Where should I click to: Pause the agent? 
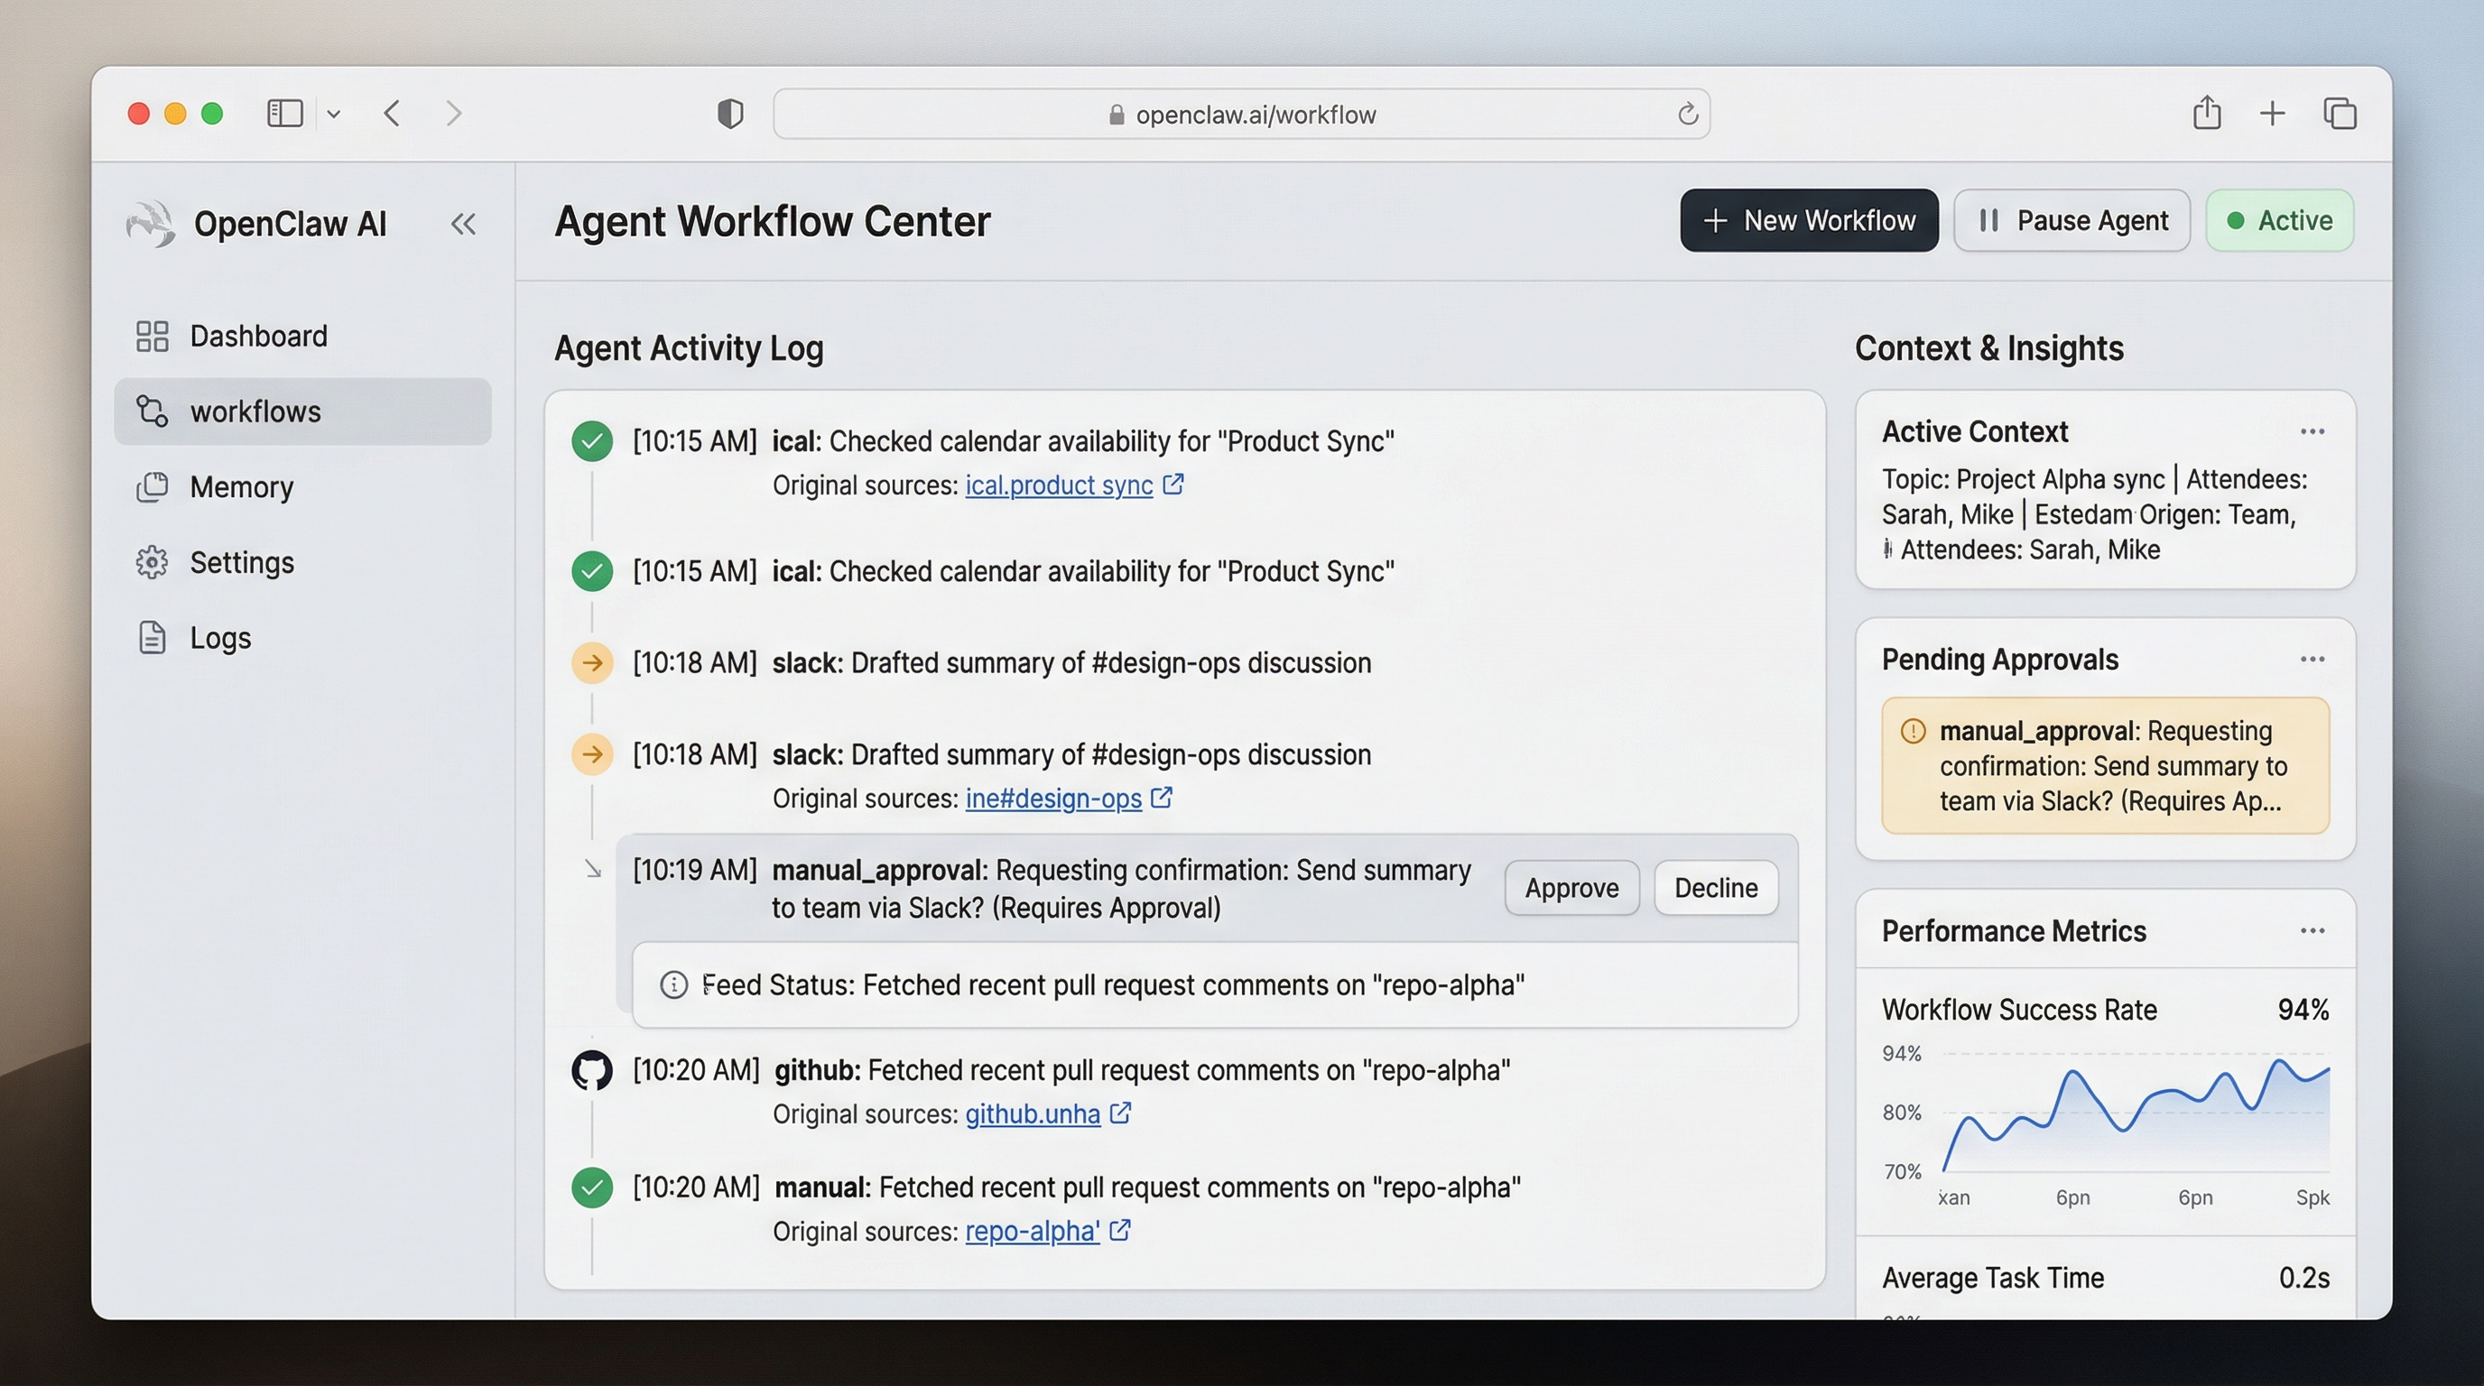click(x=2072, y=220)
